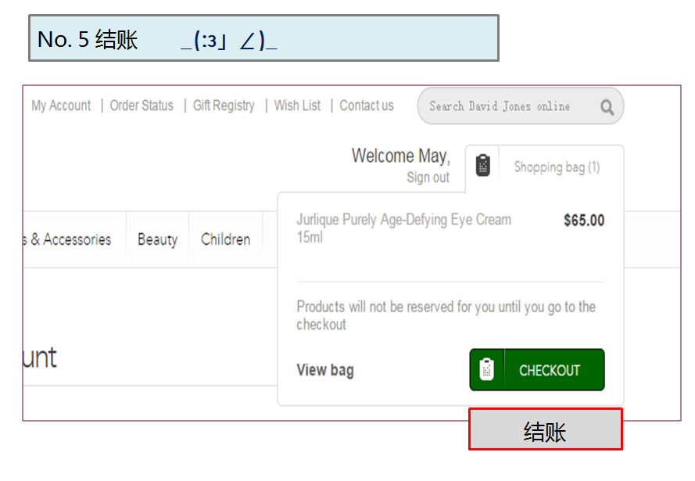Open the Order Status page
The image size is (695, 481).
pyautogui.click(x=142, y=106)
